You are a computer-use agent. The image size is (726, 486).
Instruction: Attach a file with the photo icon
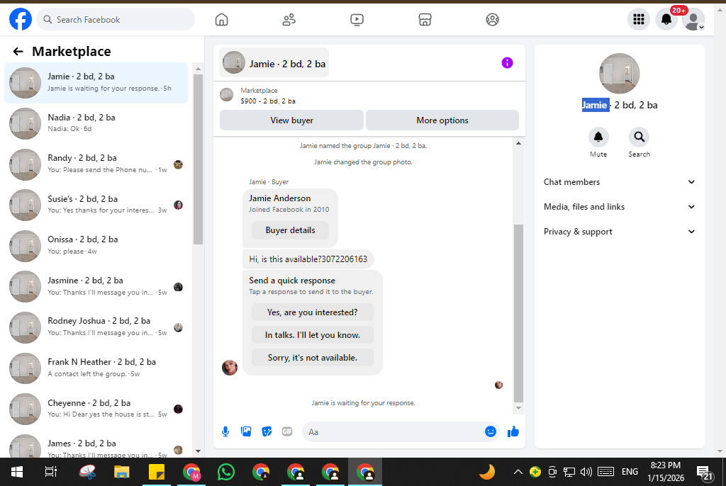click(x=246, y=432)
